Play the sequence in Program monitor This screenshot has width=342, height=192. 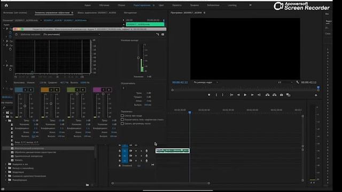245,95
